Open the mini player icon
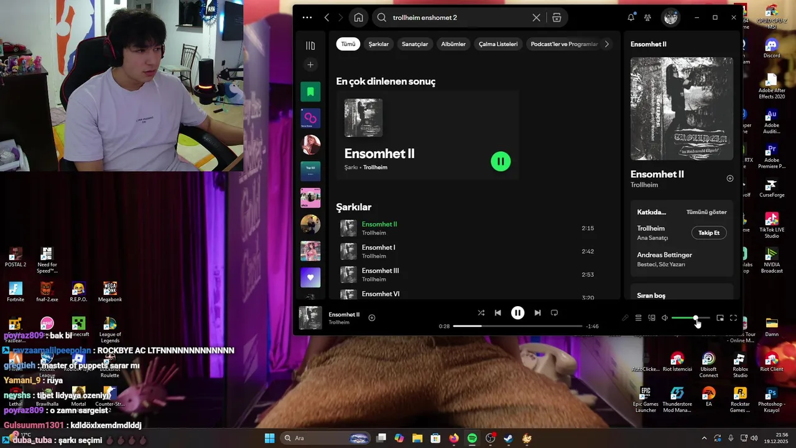Viewport: 796px width, 448px height. click(720, 318)
